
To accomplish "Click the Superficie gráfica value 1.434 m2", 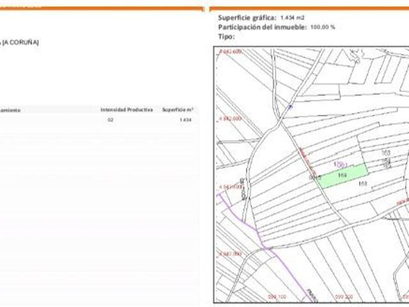I will point(293,18).
